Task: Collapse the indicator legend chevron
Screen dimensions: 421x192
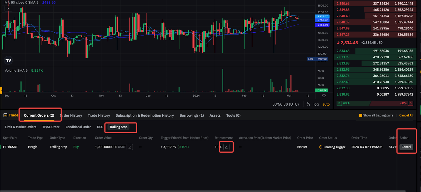Action: 8,9
